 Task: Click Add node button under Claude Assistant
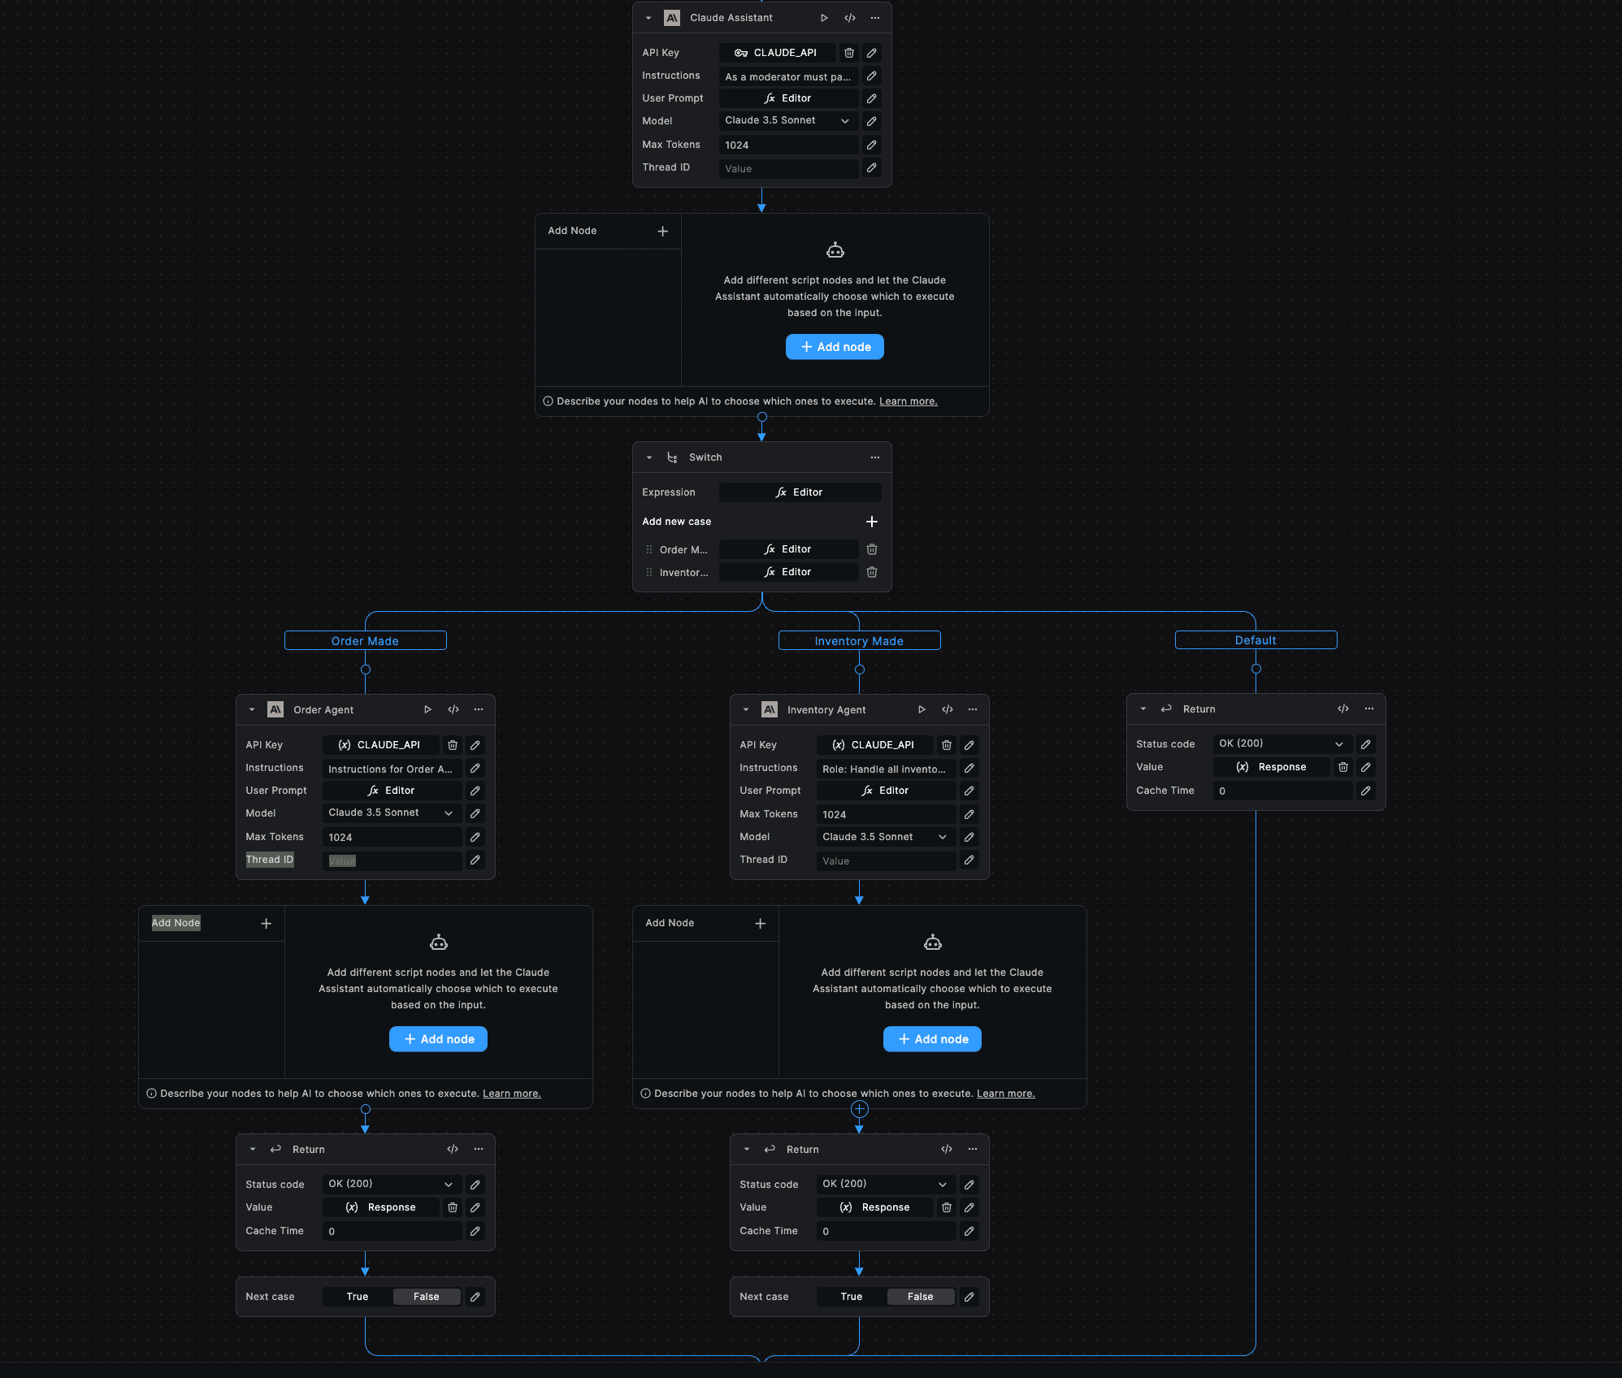[835, 347]
